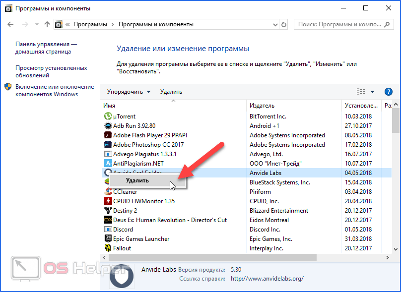Click the 27.10.2017 install date
Screen dimensions: 401x292
(358, 126)
